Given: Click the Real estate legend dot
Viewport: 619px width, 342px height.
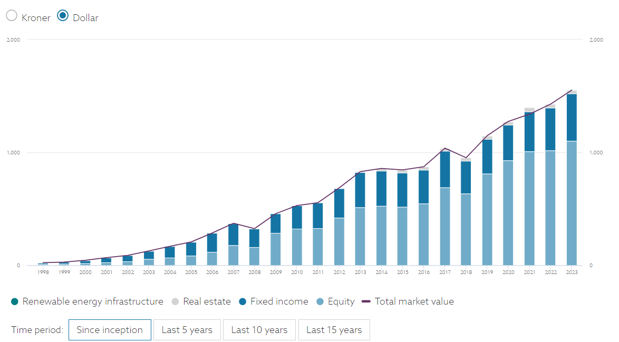Looking at the screenshot, I should pyautogui.click(x=174, y=301).
